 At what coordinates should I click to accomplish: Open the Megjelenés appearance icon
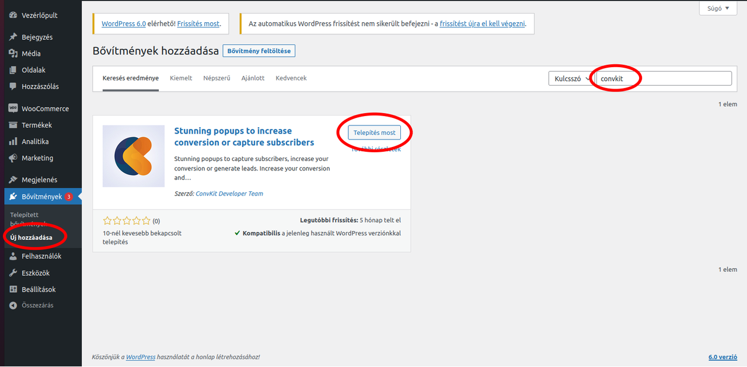(x=13, y=179)
